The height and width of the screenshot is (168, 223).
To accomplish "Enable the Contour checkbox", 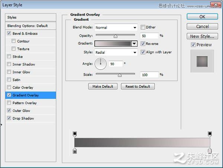I will click(13, 41).
